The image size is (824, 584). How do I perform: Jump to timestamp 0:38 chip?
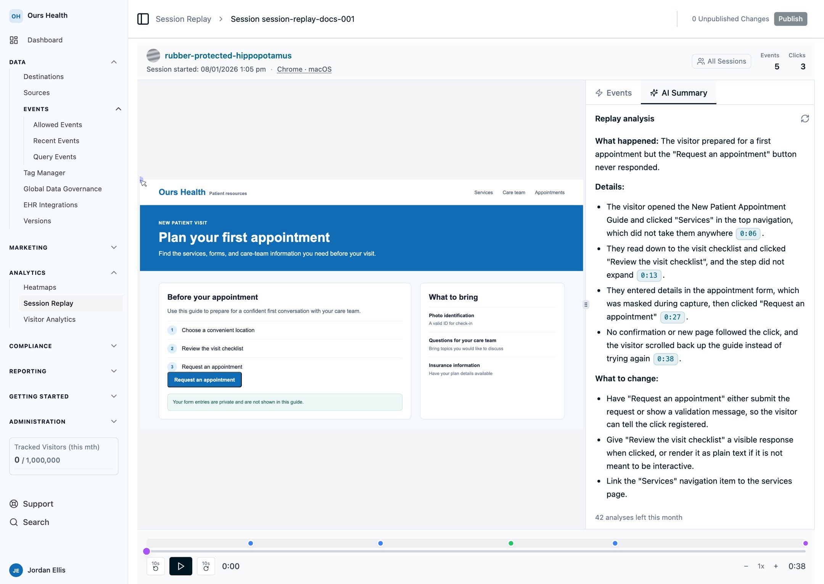(665, 359)
